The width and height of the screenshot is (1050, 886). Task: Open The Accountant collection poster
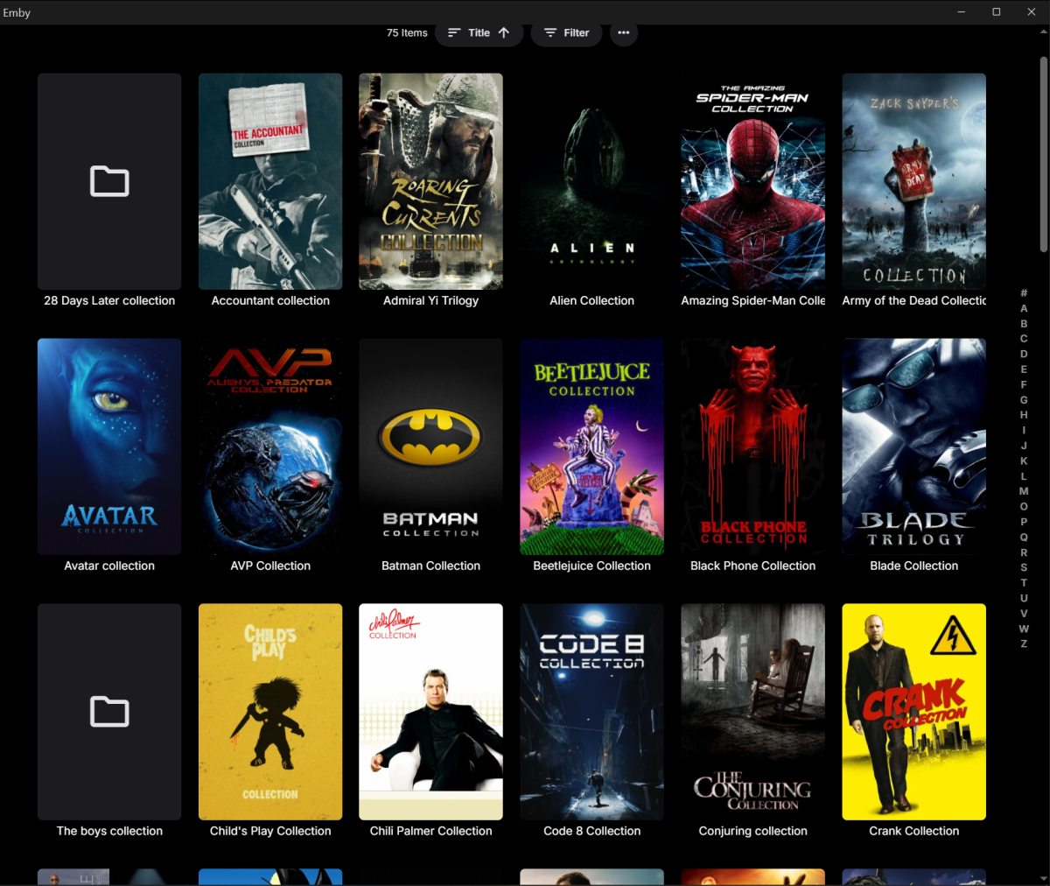click(270, 181)
